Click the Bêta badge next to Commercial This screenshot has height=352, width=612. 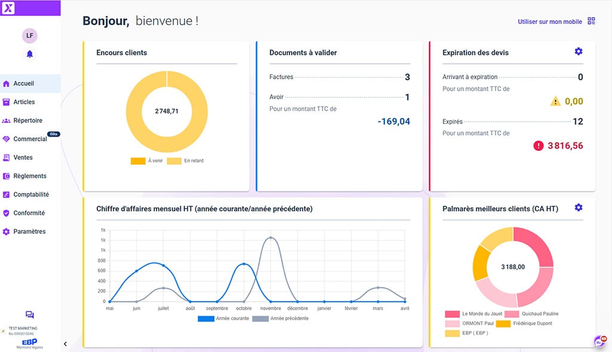pos(53,134)
